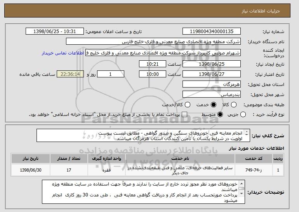
Task: Click the buyer notes text area
Action: (x=143, y=192)
